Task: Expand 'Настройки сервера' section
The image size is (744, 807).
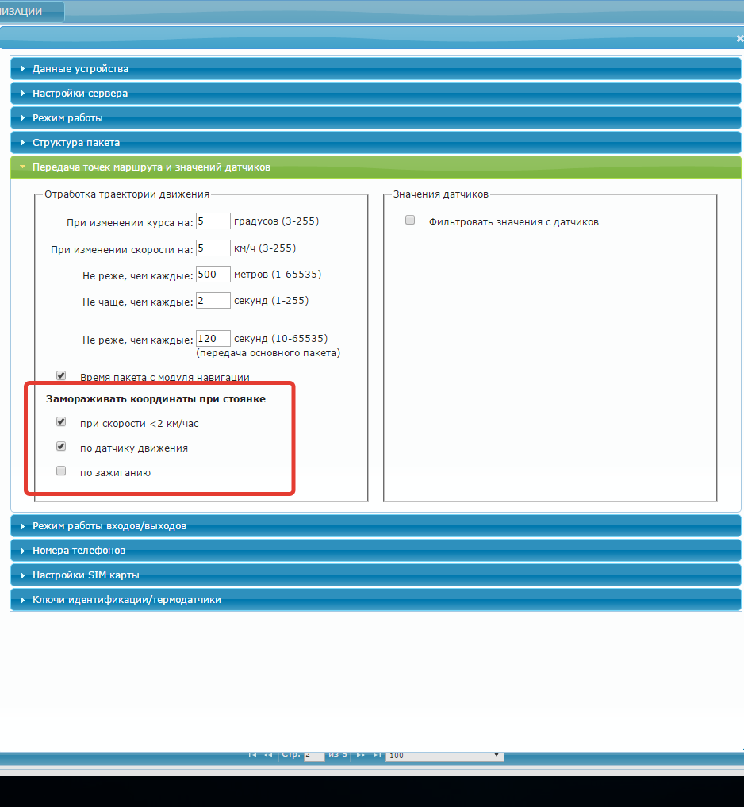Action: click(x=80, y=94)
